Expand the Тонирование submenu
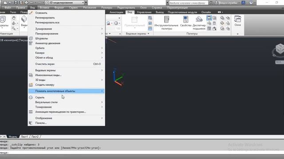284x159 pixels. click(x=67, y=107)
